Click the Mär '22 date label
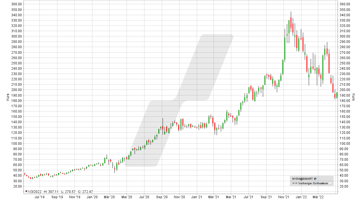This screenshot has width=358, height=201. coord(318,197)
